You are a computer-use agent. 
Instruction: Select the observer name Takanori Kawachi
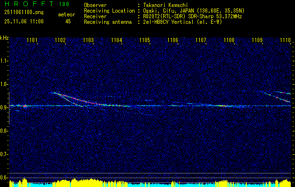coord(166,5)
